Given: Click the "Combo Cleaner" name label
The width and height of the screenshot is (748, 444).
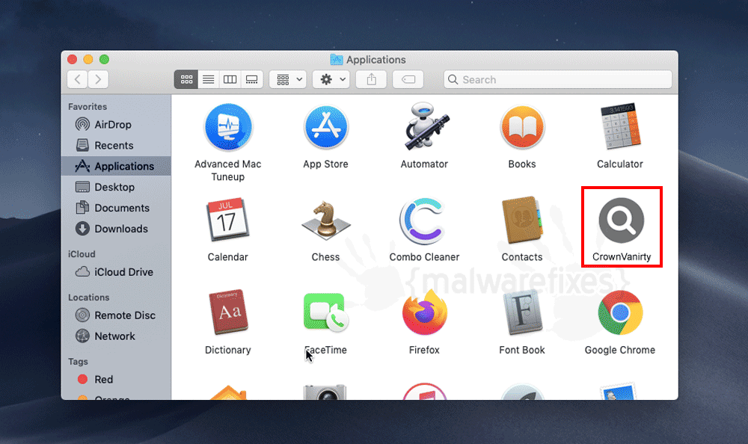Looking at the screenshot, I should pos(424,257).
